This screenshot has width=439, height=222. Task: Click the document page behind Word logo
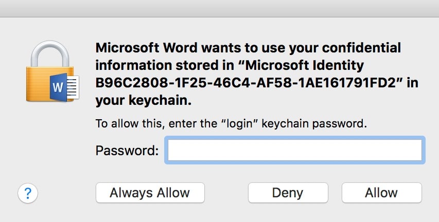73,87
